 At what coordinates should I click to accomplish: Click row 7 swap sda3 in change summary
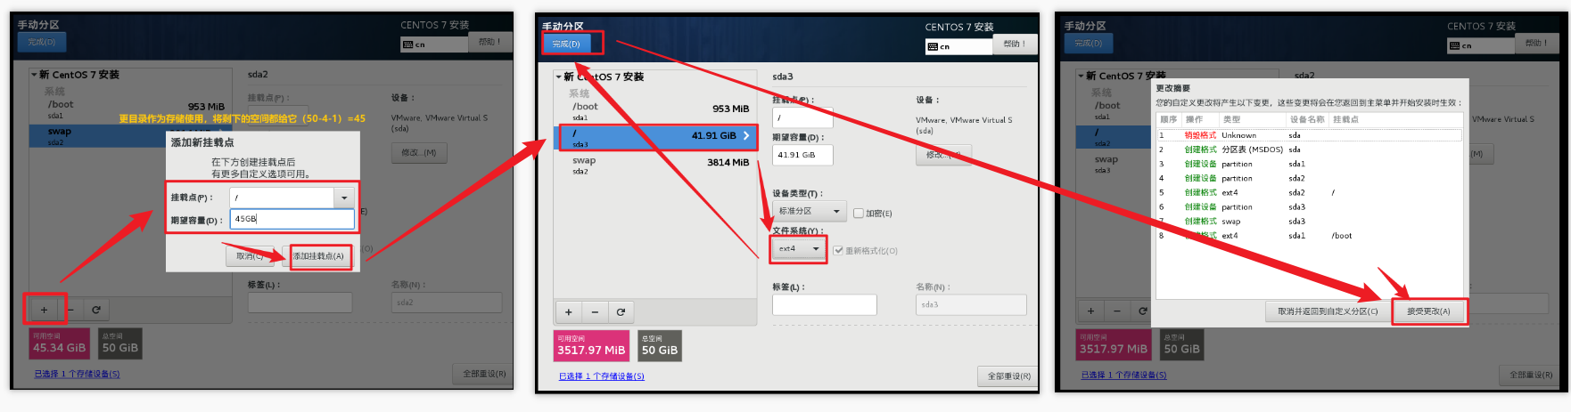pyautogui.click(x=1309, y=222)
